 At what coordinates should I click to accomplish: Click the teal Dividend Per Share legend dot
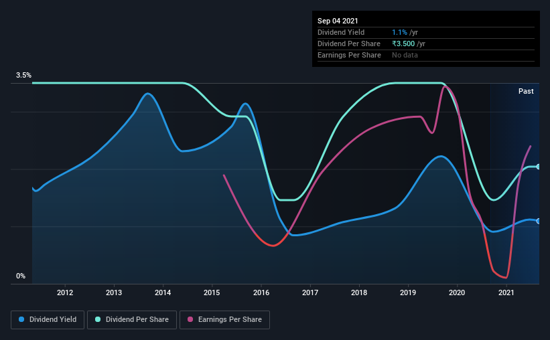coord(98,319)
